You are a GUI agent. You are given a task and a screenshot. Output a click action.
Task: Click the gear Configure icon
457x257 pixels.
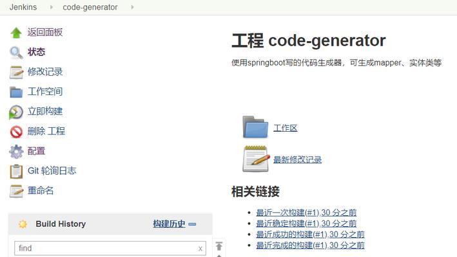16,151
